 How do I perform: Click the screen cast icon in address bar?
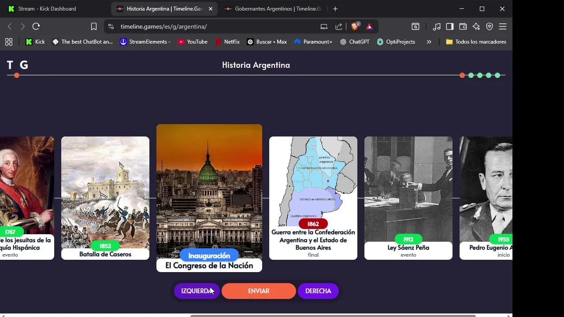(x=324, y=26)
